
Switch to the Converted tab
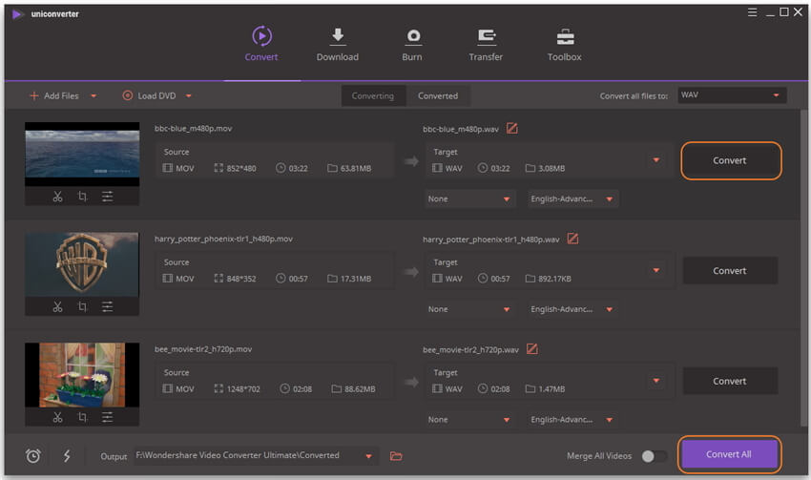click(x=438, y=95)
